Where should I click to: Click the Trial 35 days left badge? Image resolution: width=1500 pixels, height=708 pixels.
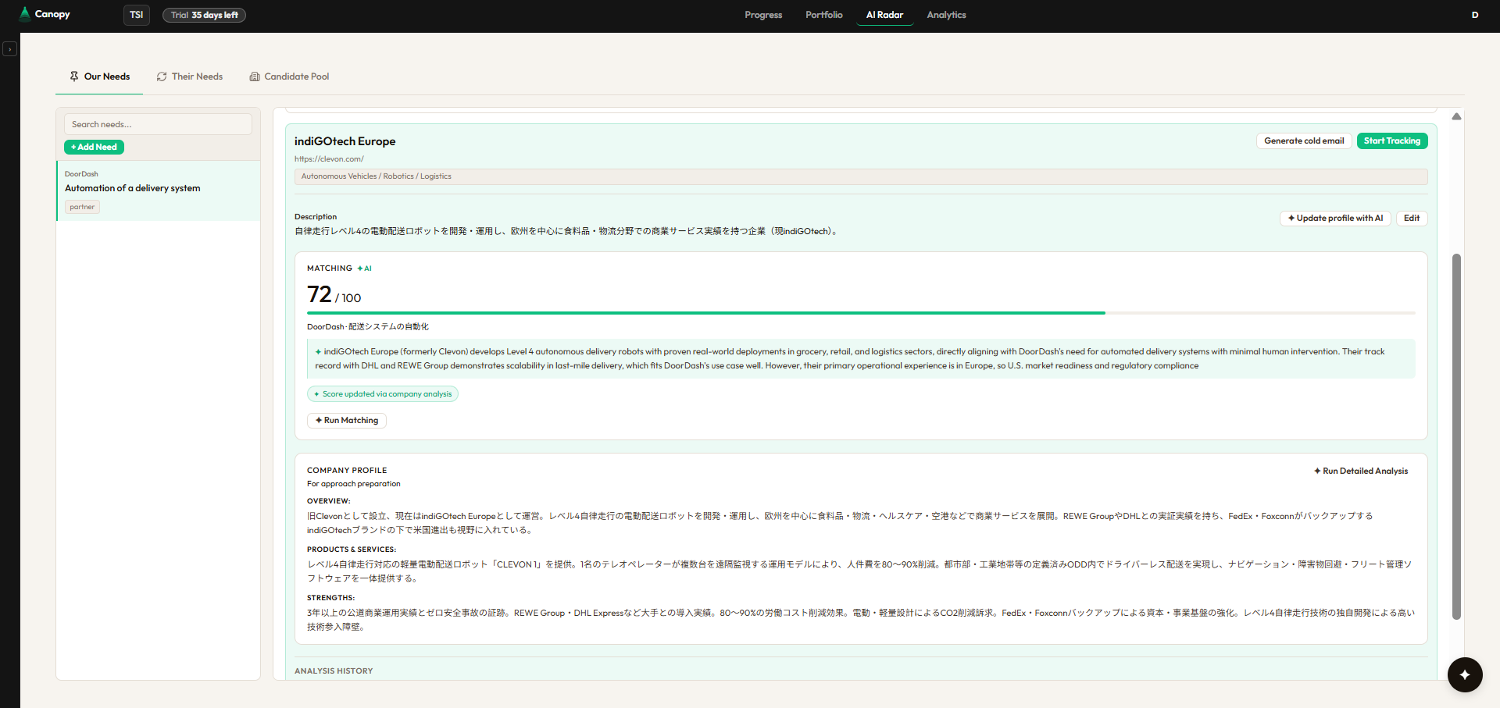(204, 15)
